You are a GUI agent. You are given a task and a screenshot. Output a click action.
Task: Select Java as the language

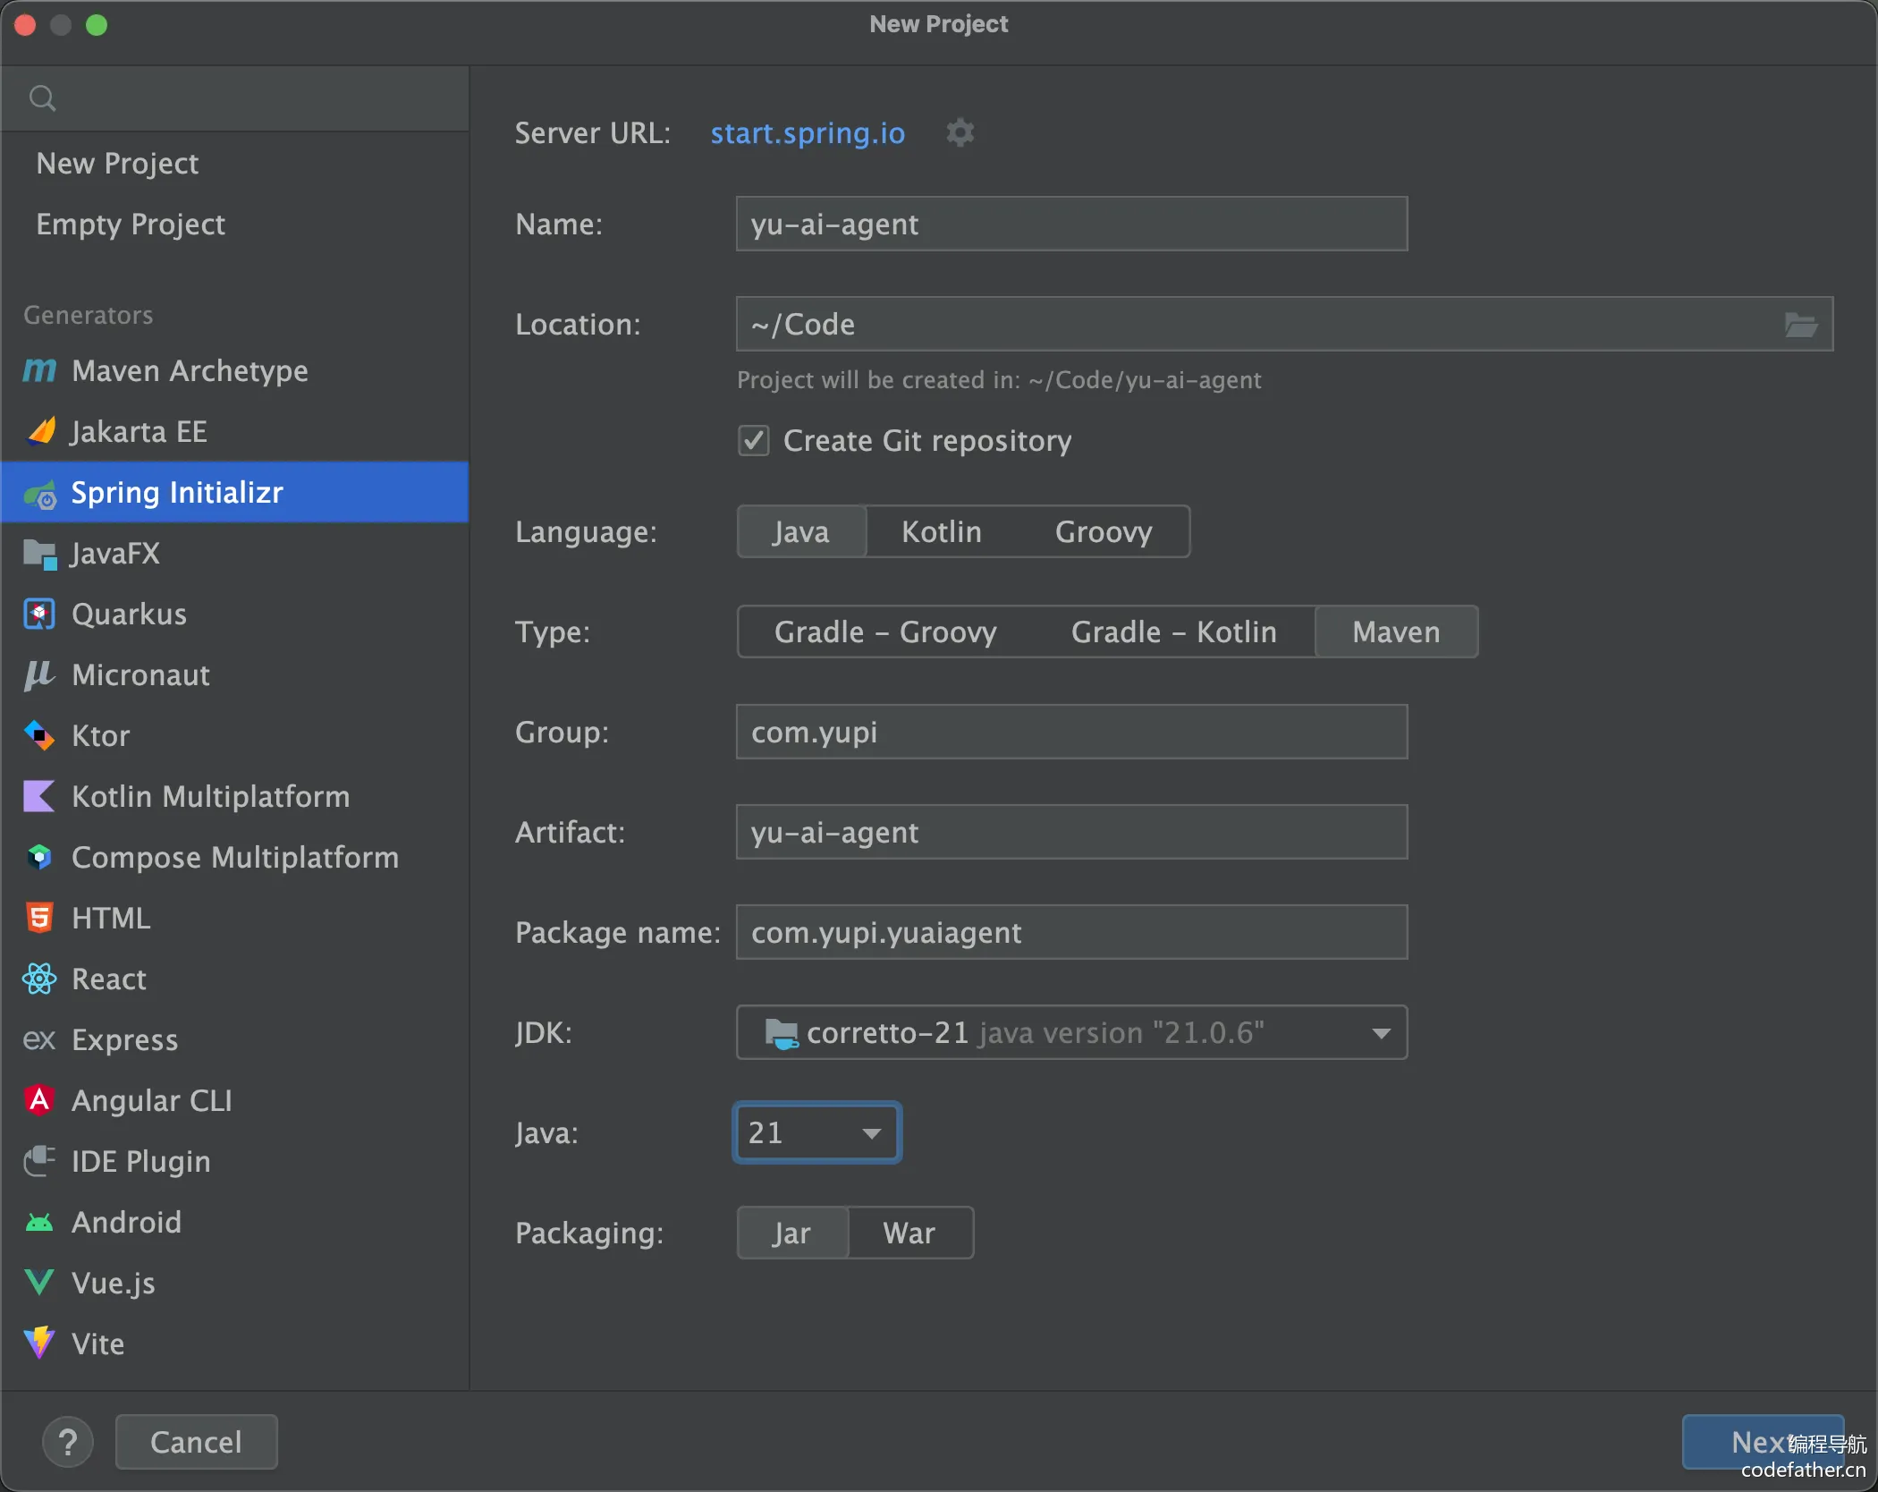point(801,532)
